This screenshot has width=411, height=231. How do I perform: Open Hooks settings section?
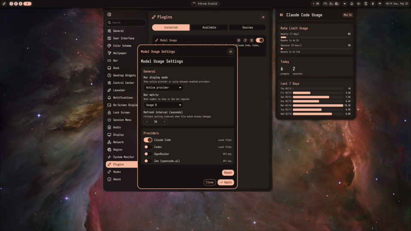[x=122, y=172]
